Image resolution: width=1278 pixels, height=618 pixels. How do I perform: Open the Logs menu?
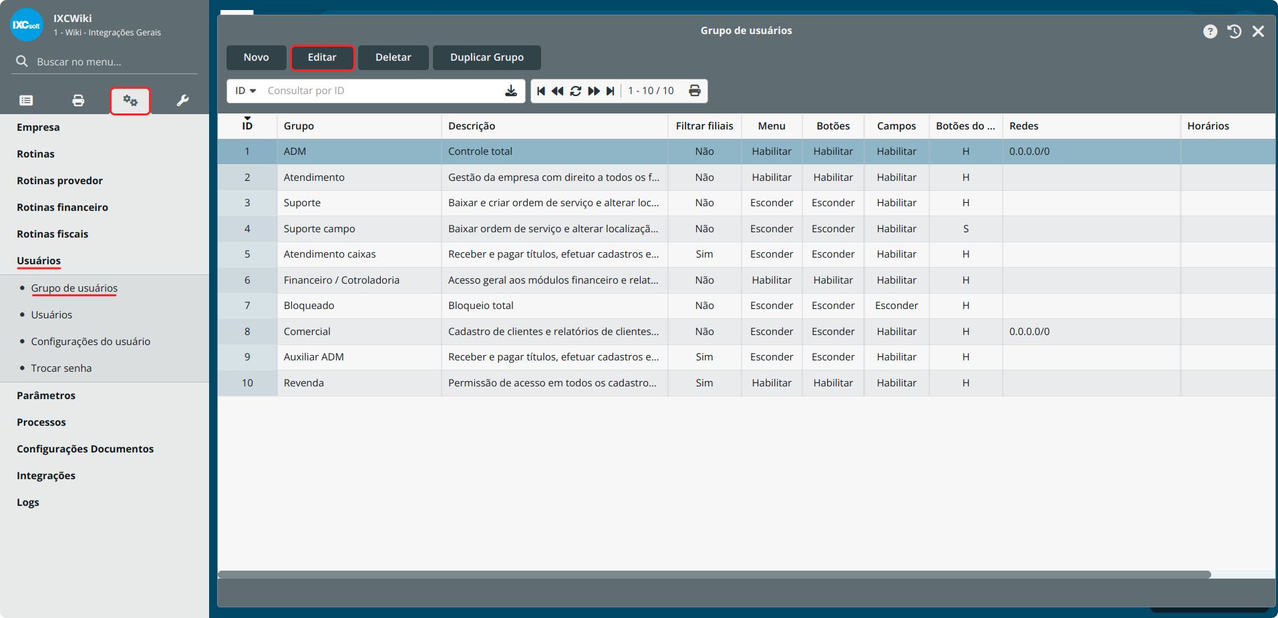click(x=28, y=503)
